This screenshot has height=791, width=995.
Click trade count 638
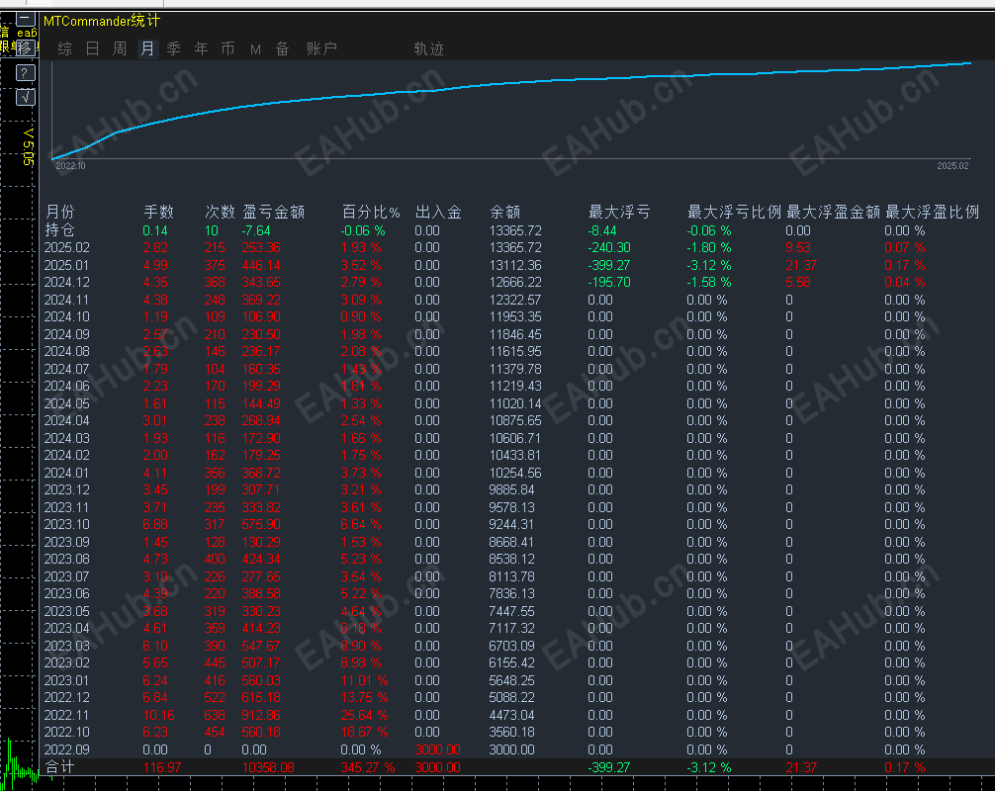215,715
